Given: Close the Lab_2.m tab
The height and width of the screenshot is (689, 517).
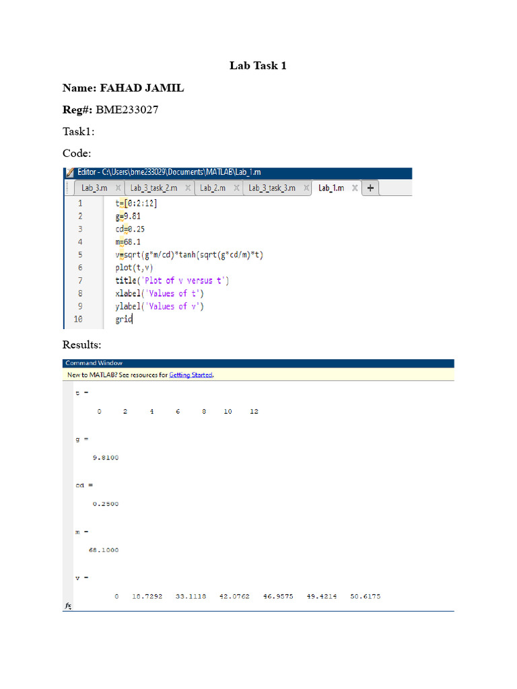Looking at the screenshot, I should click(236, 188).
